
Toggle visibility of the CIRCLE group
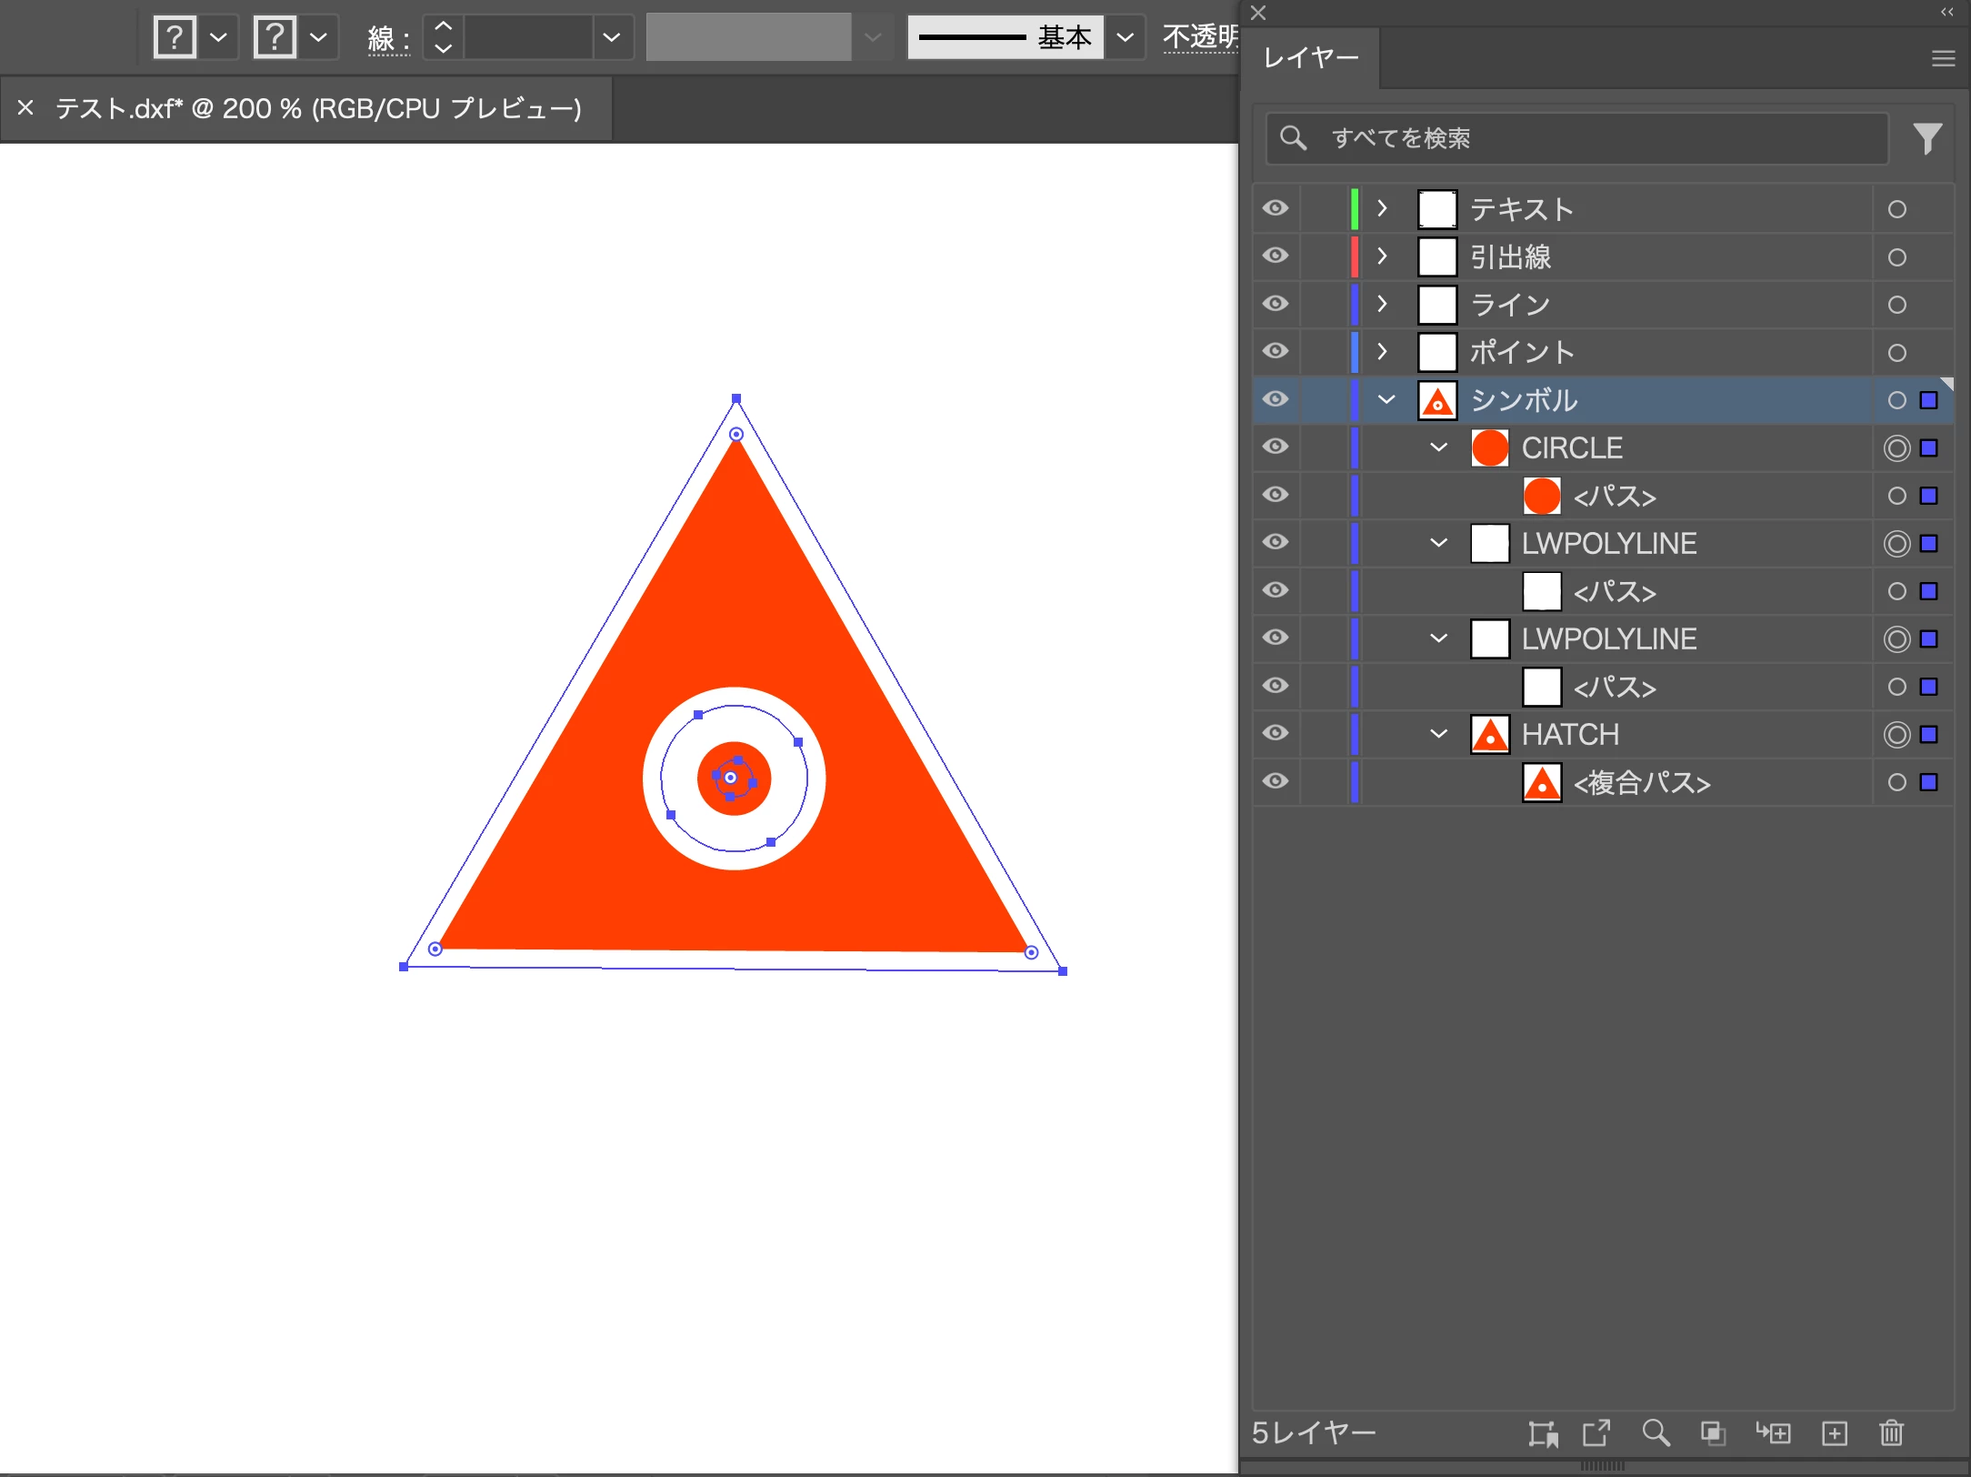click(1276, 447)
